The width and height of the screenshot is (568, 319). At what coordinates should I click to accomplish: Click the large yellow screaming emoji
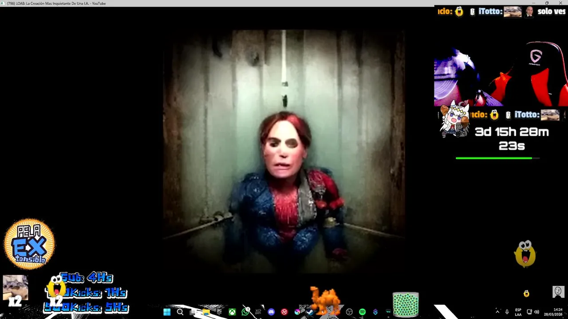coord(525,254)
